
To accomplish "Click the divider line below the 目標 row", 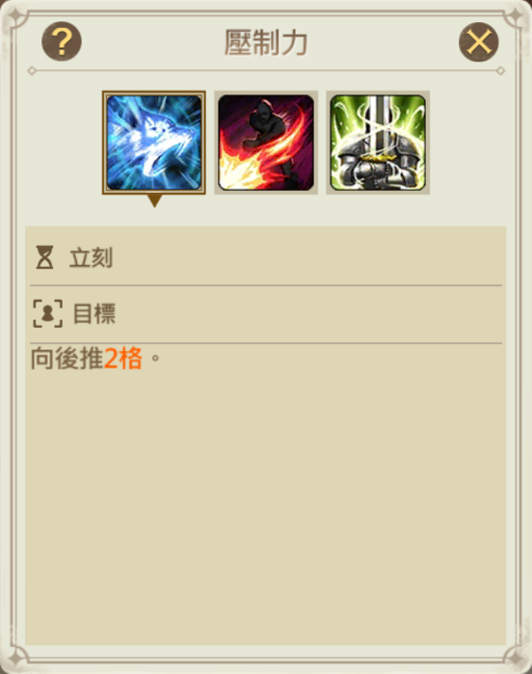I will point(266,343).
